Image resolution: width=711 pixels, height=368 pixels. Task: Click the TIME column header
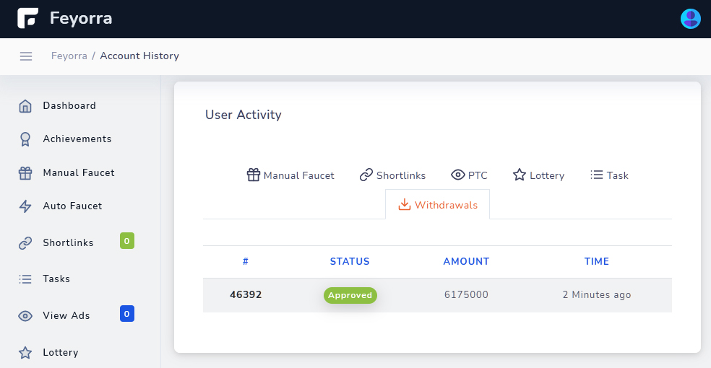click(x=596, y=261)
